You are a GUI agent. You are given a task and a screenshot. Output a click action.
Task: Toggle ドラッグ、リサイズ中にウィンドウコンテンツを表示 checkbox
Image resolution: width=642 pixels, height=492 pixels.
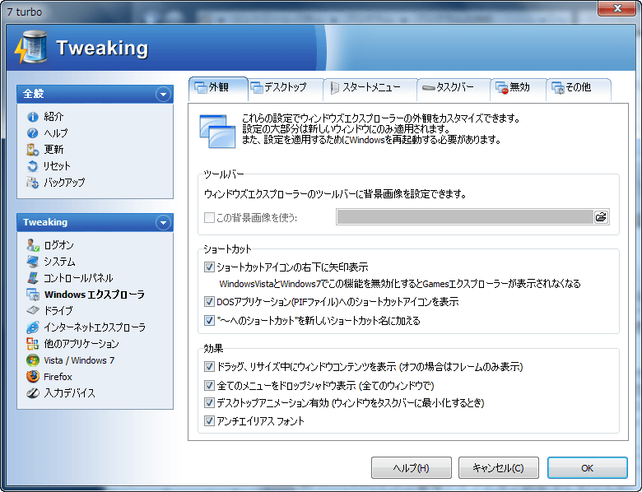[x=209, y=366]
